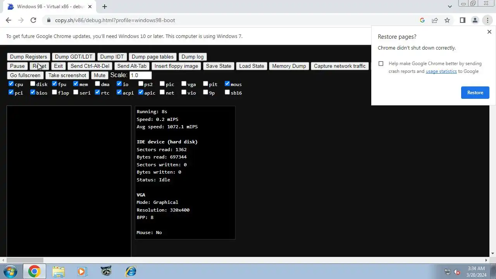Toggle the io logging checkbox
Viewport: 496px width, 279px height.
(x=119, y=84)
